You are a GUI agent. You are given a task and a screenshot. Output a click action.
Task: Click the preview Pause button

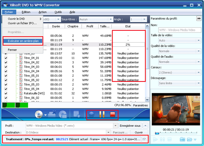[162, 139]
